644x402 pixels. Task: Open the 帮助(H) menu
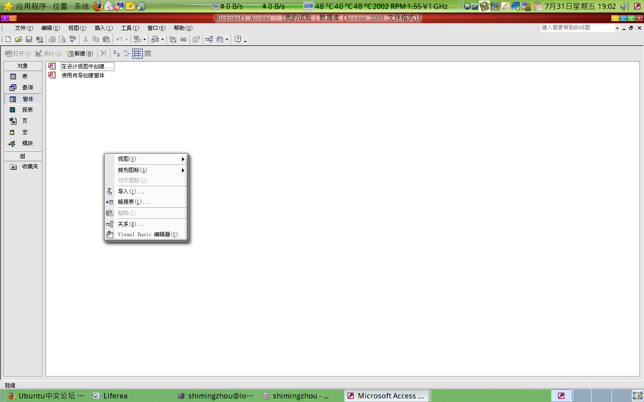click(x=183, y=28)
